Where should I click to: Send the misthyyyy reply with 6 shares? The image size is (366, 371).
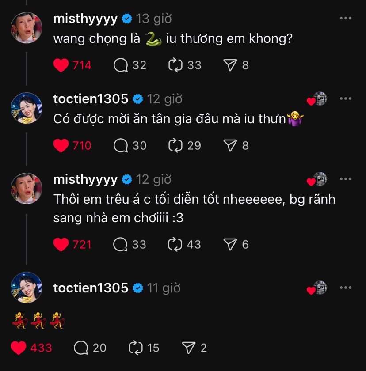230,244
